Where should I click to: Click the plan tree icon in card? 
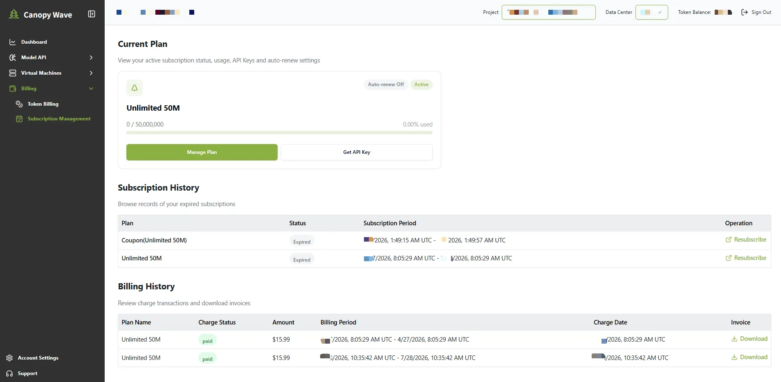pos(135,88)
